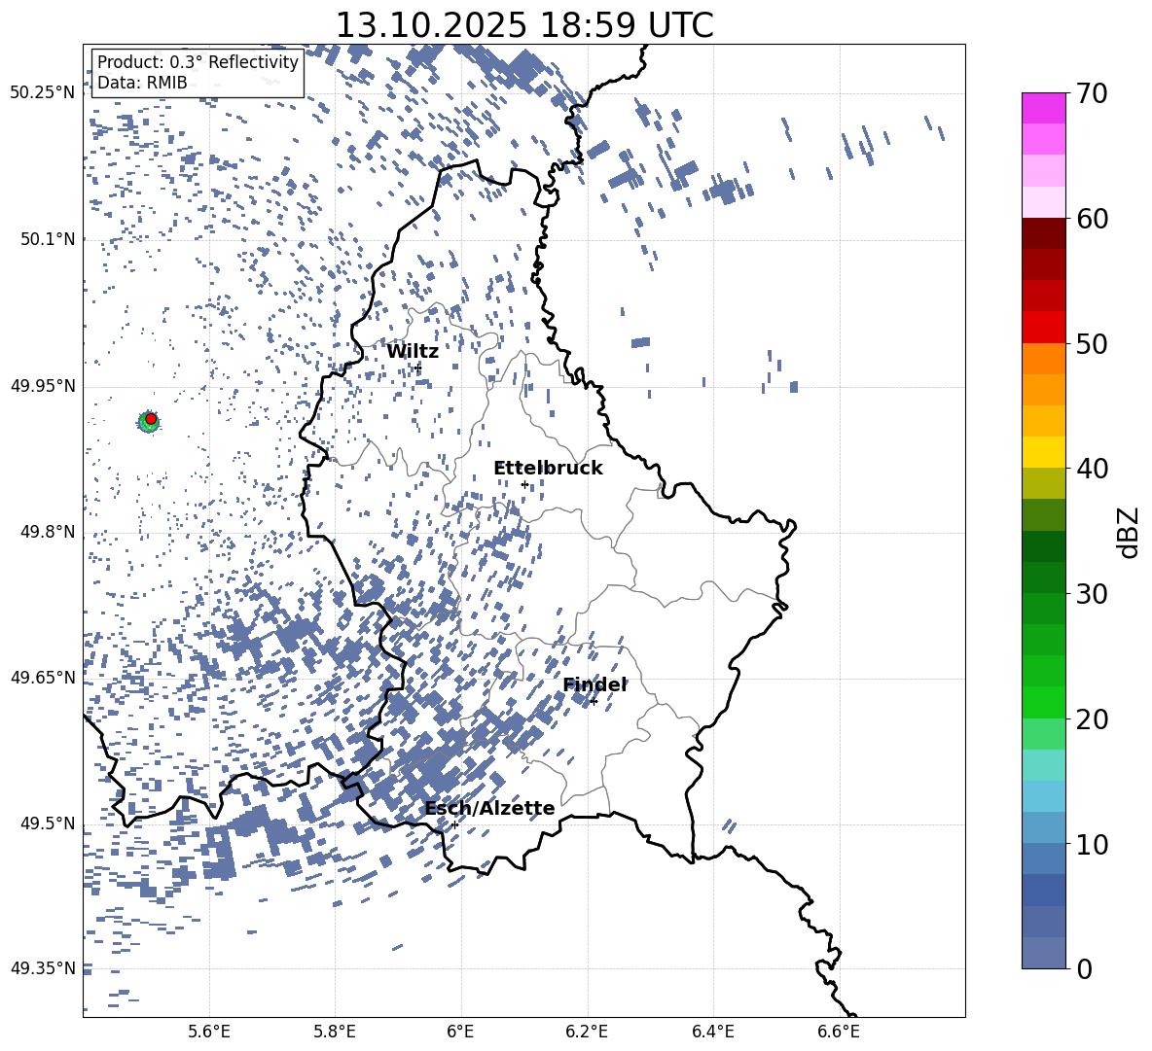Click the colorbar value 30
1152x1051 pixels.
coord(1093,593)
